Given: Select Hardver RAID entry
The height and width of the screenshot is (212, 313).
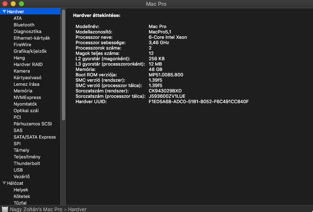Looking at the screenshot, I should pyautogui.click(x=28, y=64).
